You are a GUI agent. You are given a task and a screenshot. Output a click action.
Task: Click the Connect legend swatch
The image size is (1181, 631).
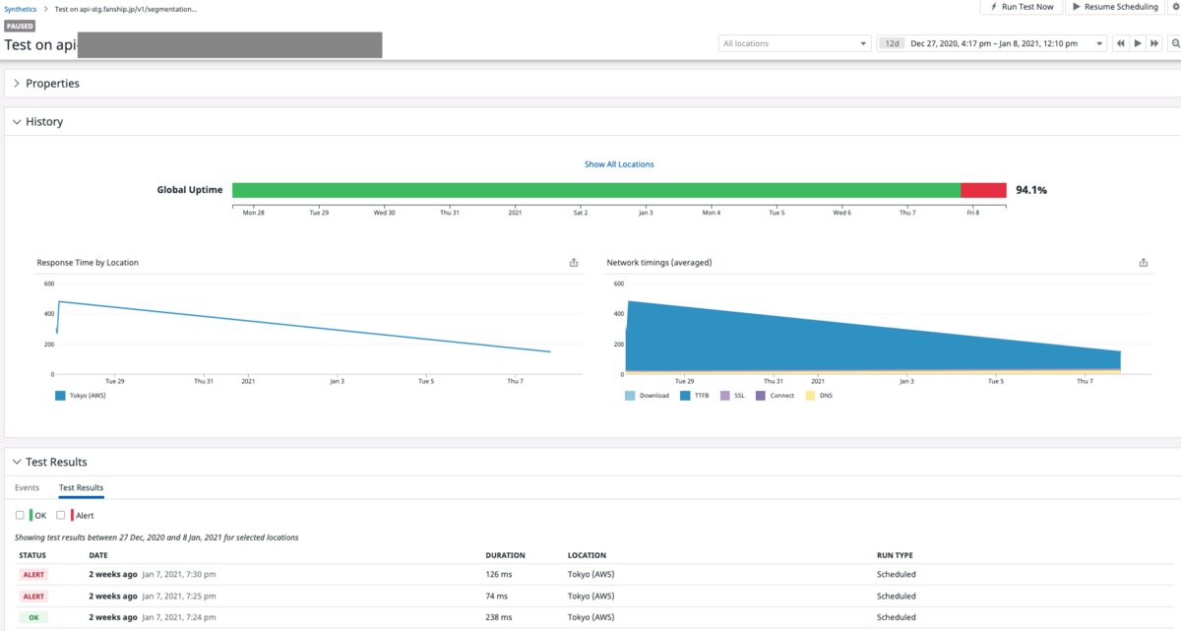(x=761, y=396)
